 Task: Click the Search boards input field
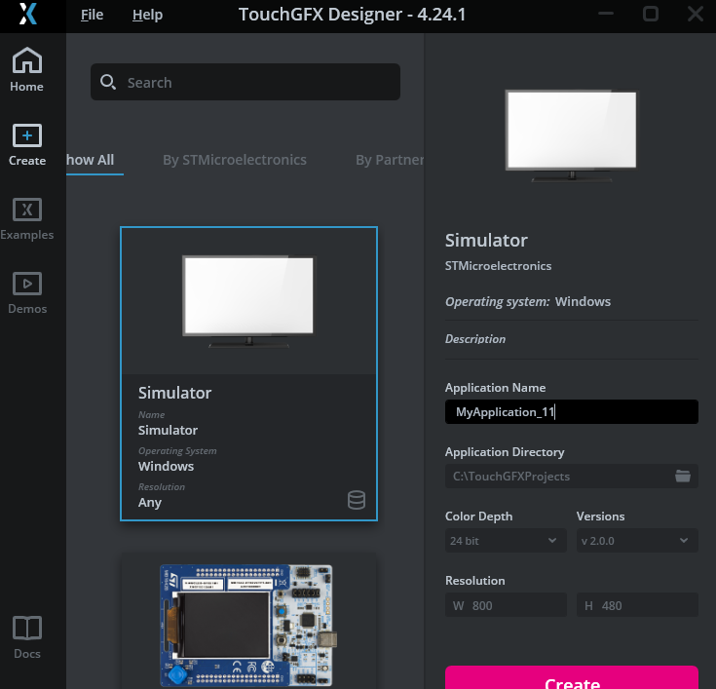click(x=245, y=82)
